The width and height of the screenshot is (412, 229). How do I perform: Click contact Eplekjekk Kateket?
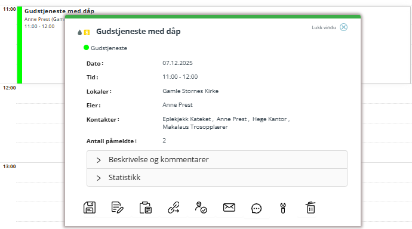coord(186,119)
